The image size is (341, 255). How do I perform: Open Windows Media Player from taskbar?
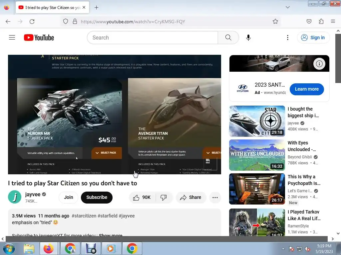click(111, 249)
